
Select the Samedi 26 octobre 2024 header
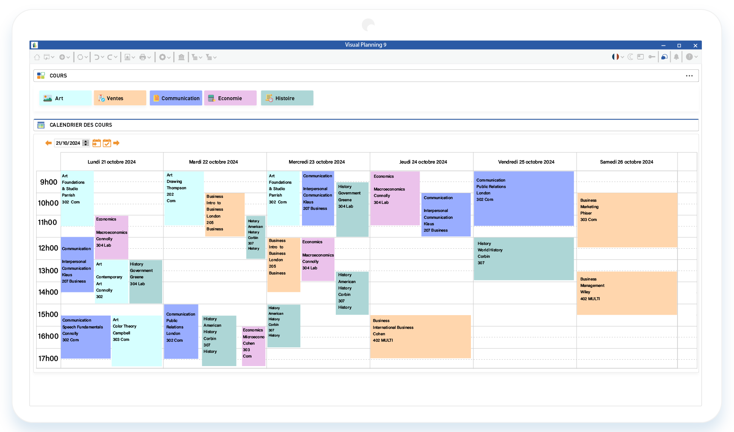(627, 162)
